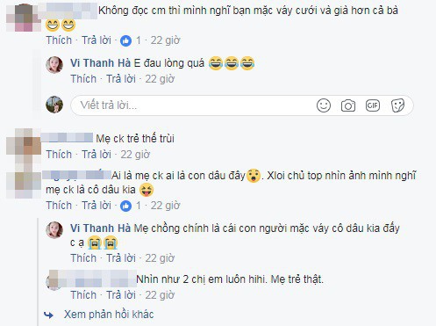Like the 'Nhìn như 2 chị em luôn' comment
Image resolution: width=436 pixels, height=326 pixels.
point(83,295)
